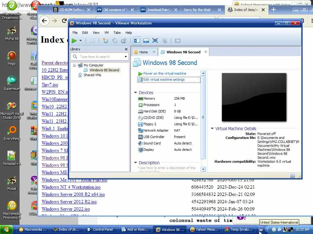Open Windows Server 2008 R2 x64.iso link
The height and width of the screenshot is (234, 313).
click(x=73, y=194)
